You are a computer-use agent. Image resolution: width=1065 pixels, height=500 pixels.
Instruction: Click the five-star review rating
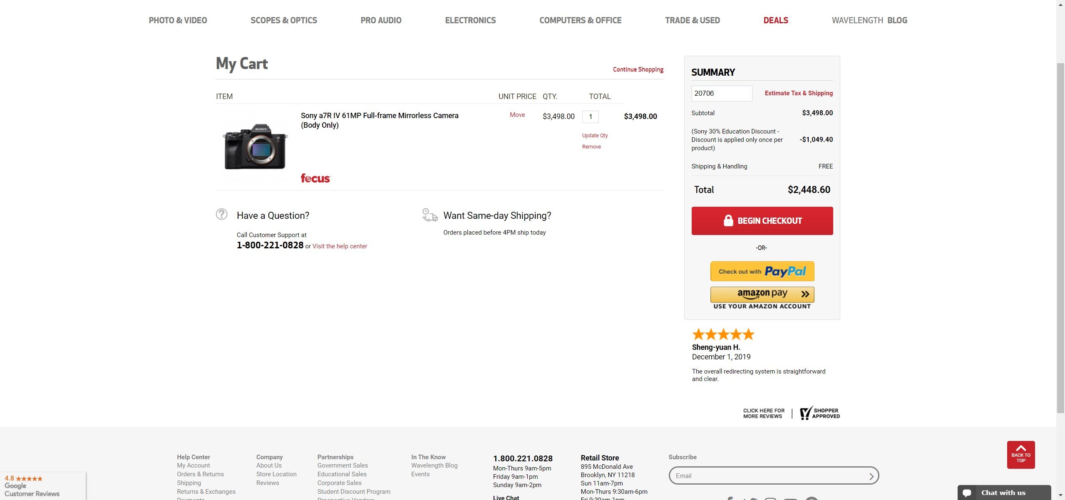(x=723, y=334)
